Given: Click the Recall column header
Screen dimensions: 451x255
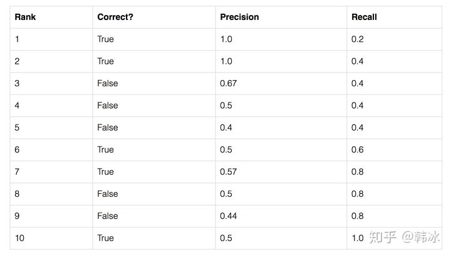Looking at the screenshot, I should point(365,17).
